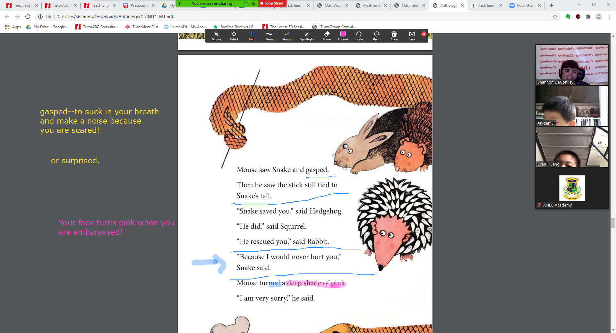
Task: Click the shield security icon in sharing bar
Action: (x=253, y=4)
